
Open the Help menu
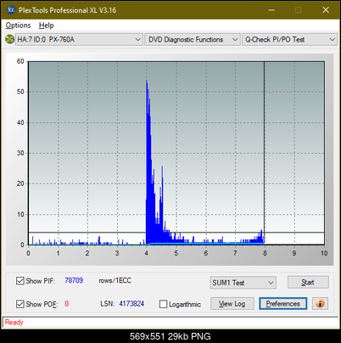pyautogui.click(x=47, y=25)
